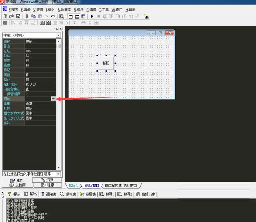Open the B.数据库 menu
Screen dimensions: 256x222
coord(64,10)
